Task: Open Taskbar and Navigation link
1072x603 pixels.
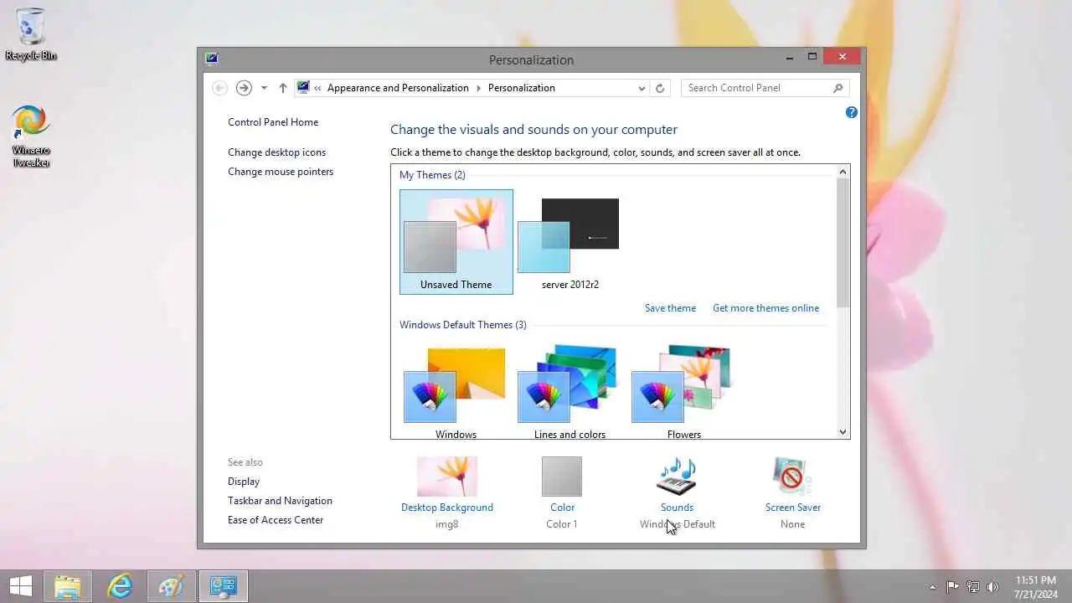Action: point(280,501)
